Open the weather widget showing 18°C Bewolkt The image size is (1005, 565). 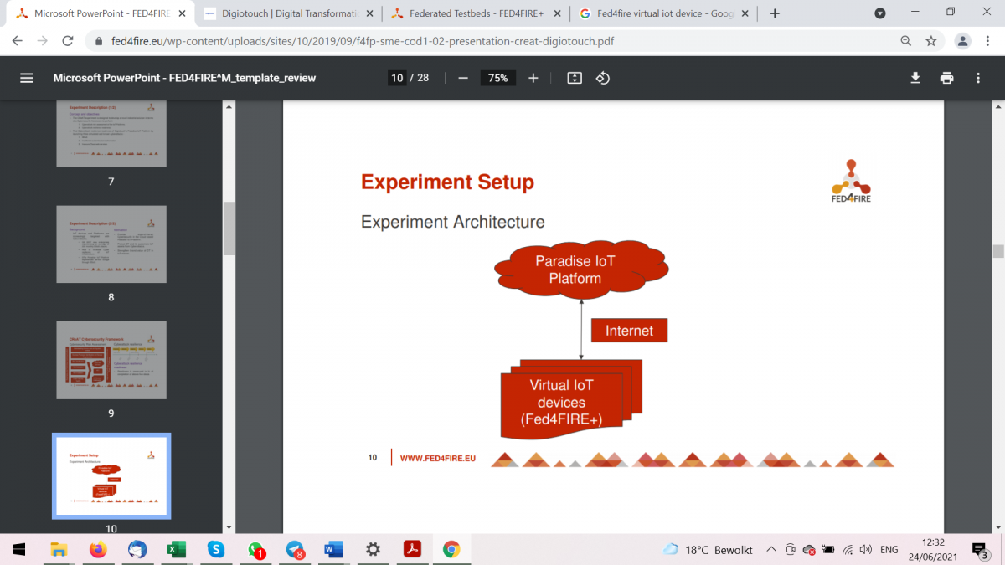(x=708, y=550)
